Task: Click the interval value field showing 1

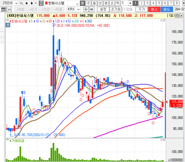Action: tap(125, 3)
